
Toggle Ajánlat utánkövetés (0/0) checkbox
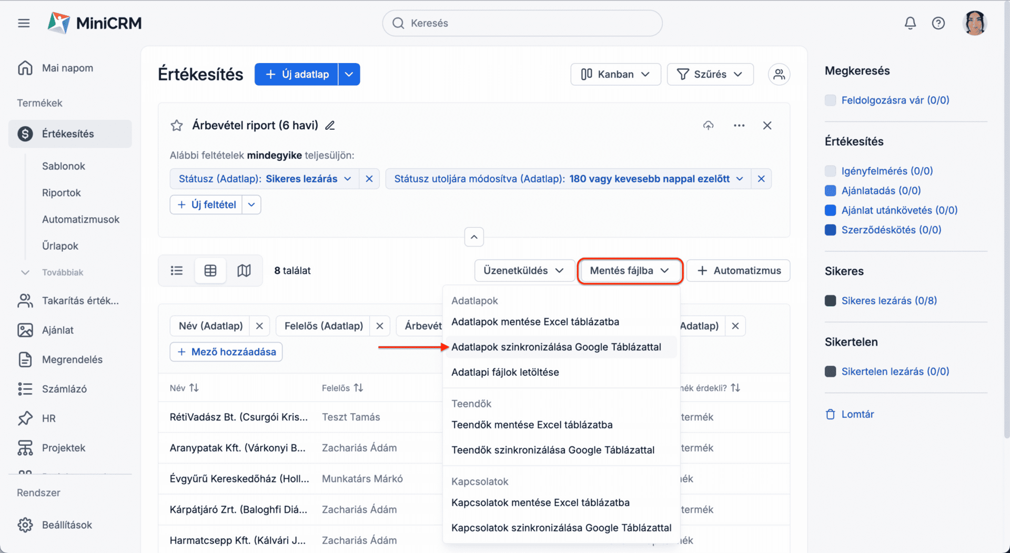(831, 210)
